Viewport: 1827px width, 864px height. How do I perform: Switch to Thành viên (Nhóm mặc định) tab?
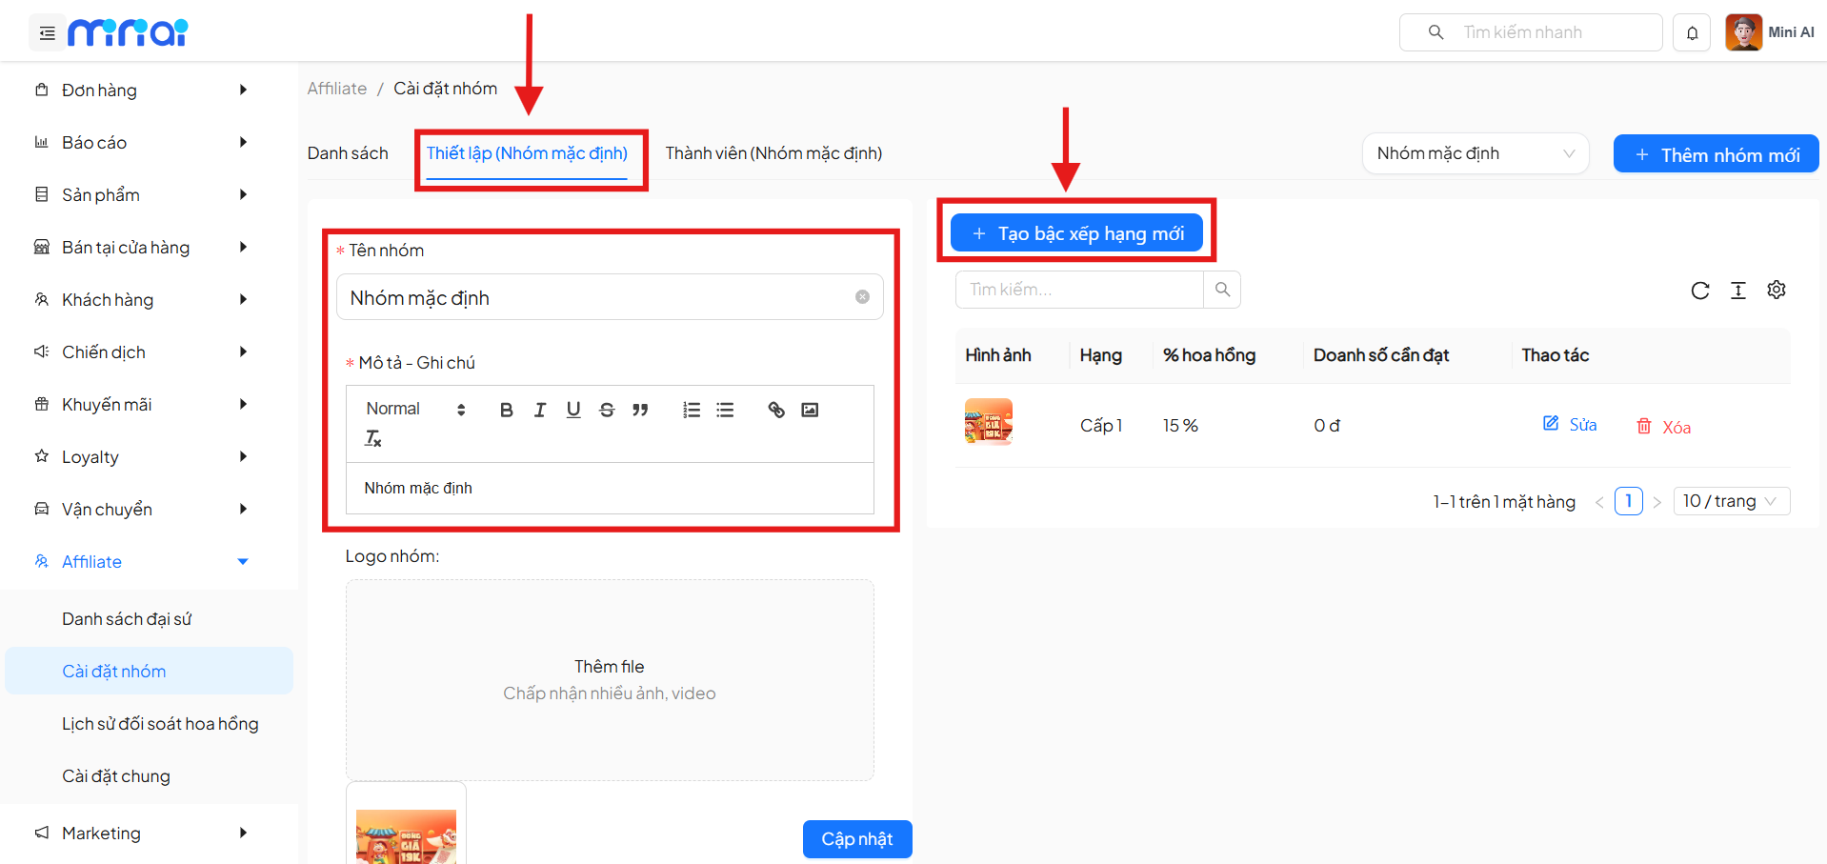773,153
